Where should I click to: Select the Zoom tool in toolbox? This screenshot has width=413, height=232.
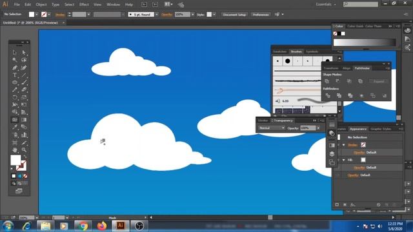click(x=24, y=150)
